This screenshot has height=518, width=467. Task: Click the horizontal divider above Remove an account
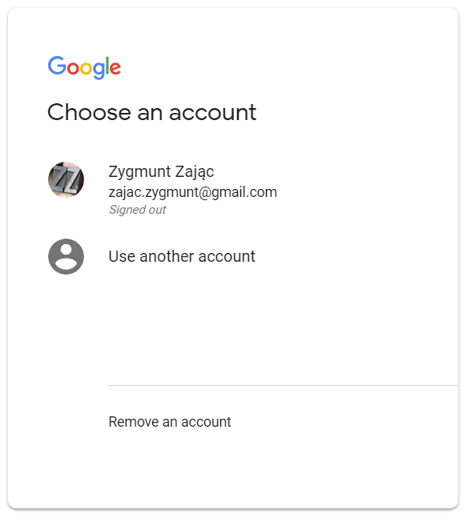tap(283, 385)
